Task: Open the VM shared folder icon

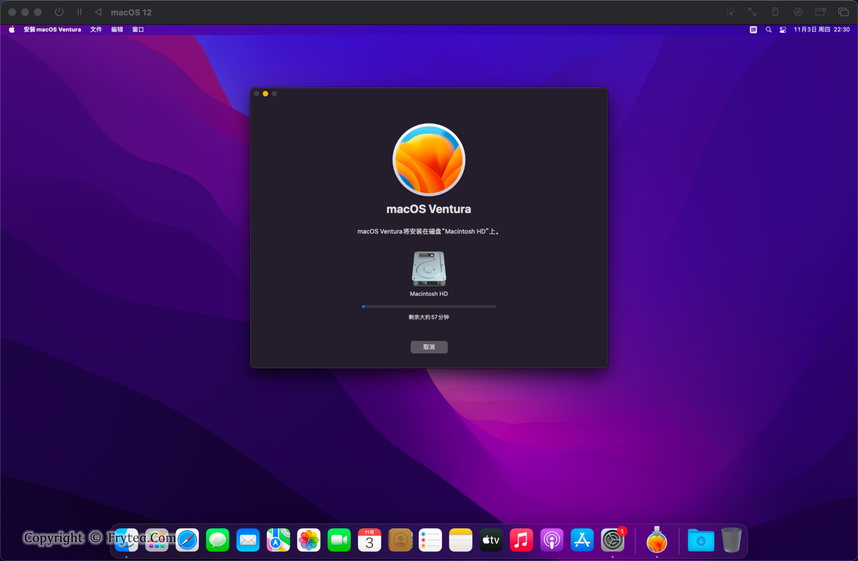Action: (821, 12)
